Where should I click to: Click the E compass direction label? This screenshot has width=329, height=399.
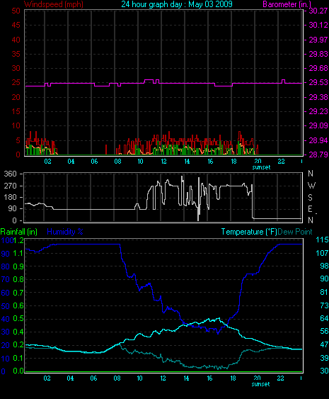[310, 209]
